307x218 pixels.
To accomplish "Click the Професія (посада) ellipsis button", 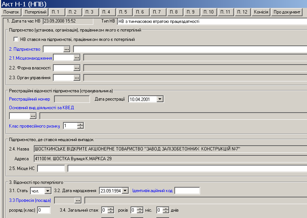I will [x=78, y=200].
